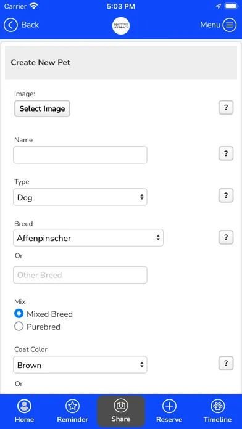Show help for the Name field

tap(226, 153)
